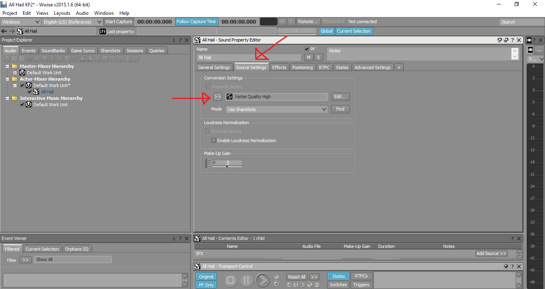545x289 pixels.
Task: Open the Views menu
Action: click(x=42, y=13)
